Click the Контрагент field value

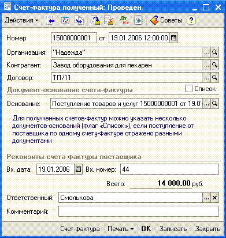point(127,65)
